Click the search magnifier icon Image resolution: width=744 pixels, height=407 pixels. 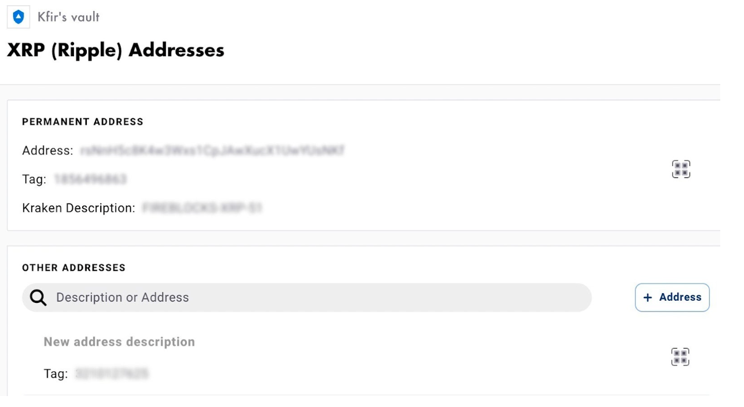[x=38, y=298]
